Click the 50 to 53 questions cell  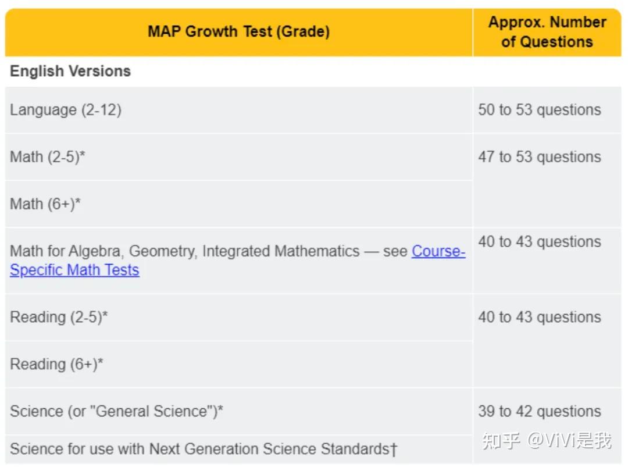pyautogui.click(x=540, y=110)
